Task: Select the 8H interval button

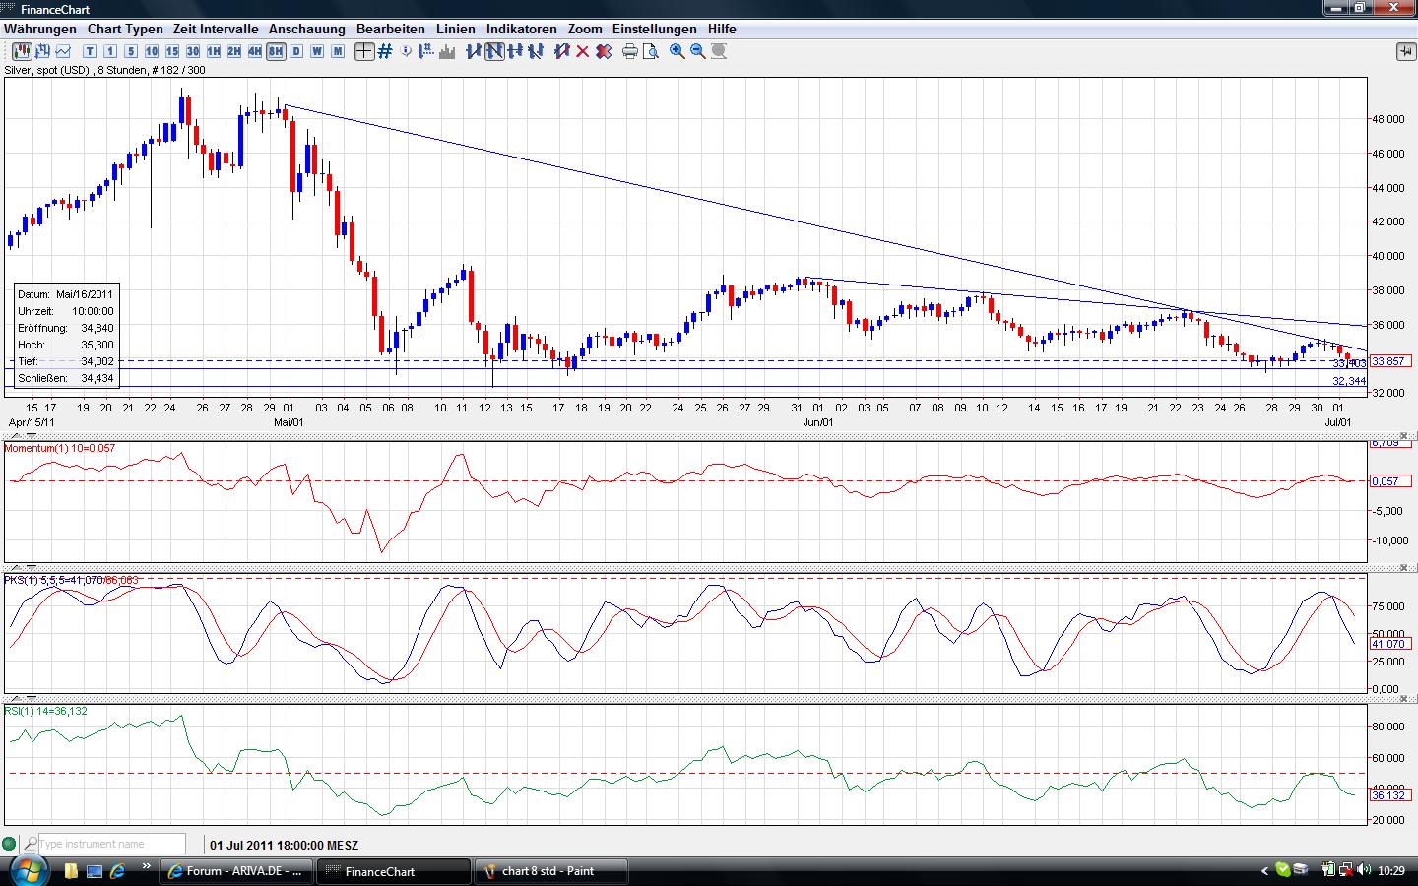Action: [276, 51]
